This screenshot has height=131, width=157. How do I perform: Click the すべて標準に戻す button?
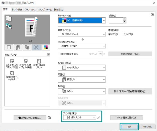(x=126, y=118)
